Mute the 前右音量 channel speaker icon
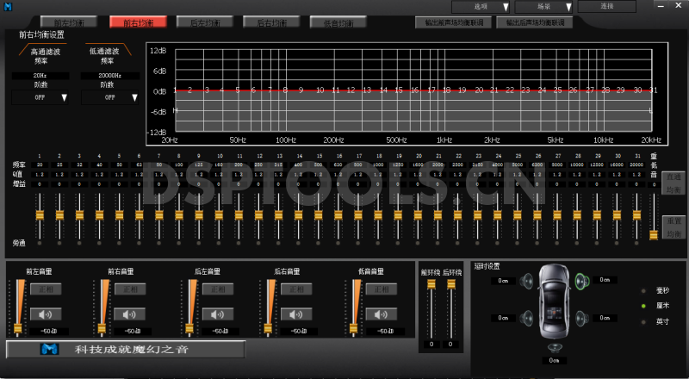The width and height of the screenshot is (689, 379). click(x=129, y=314)
